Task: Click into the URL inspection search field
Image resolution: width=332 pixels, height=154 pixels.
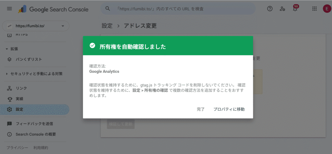Action: coord(178,9)
